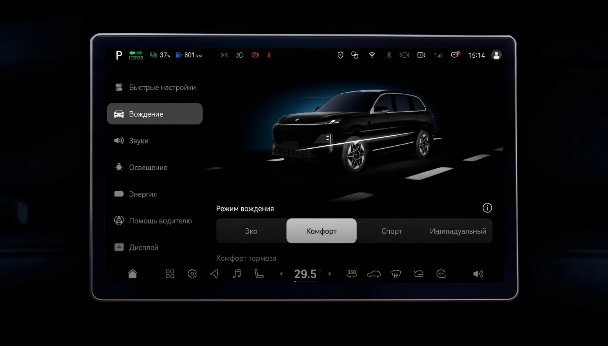Tap the Комфорт тормоза label
This screenshot has height=346, width=608.
tap(246, 258)
